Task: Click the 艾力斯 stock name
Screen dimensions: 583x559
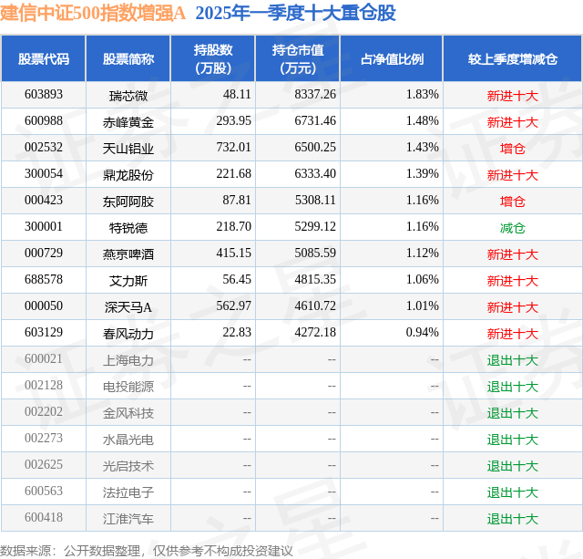Action: click(x=128, y=281)
